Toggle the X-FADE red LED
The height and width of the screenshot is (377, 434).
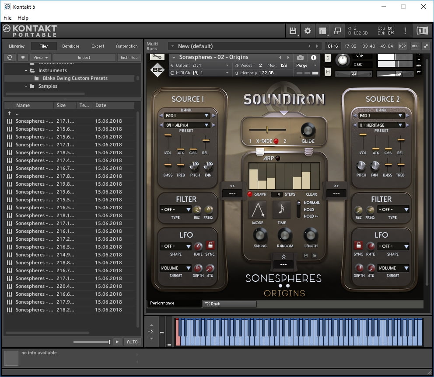(x=276, y=141)
